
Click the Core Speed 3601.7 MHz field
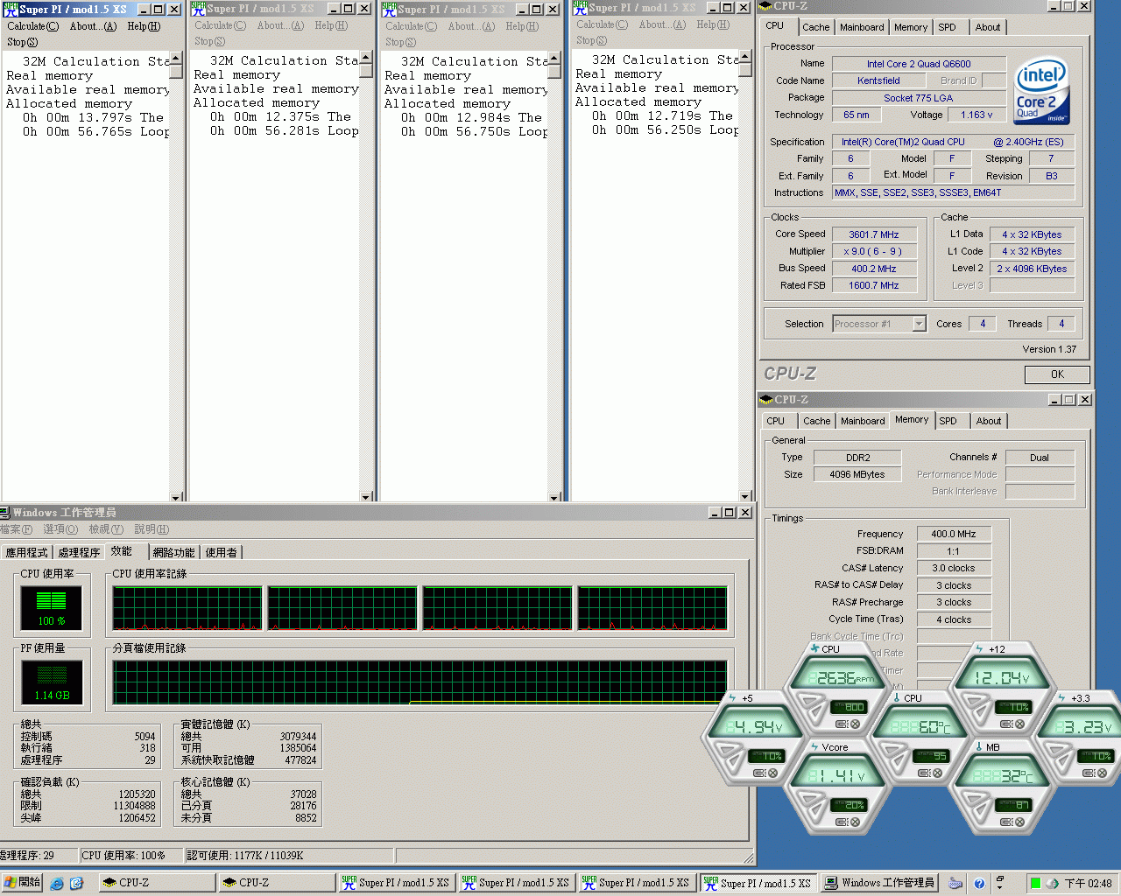coord(873,234)
